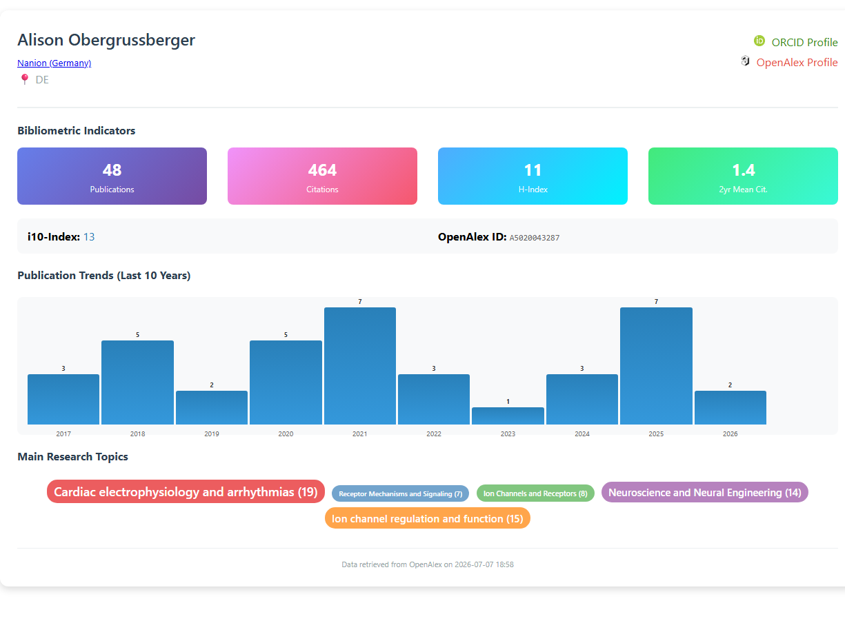Click the Bibliometric Indicators heading
845x623 pixels.
tap(77, 130)
